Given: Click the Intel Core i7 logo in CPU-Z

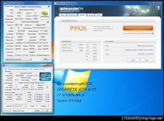Looking at the screenshot, I should click(45, 76).
